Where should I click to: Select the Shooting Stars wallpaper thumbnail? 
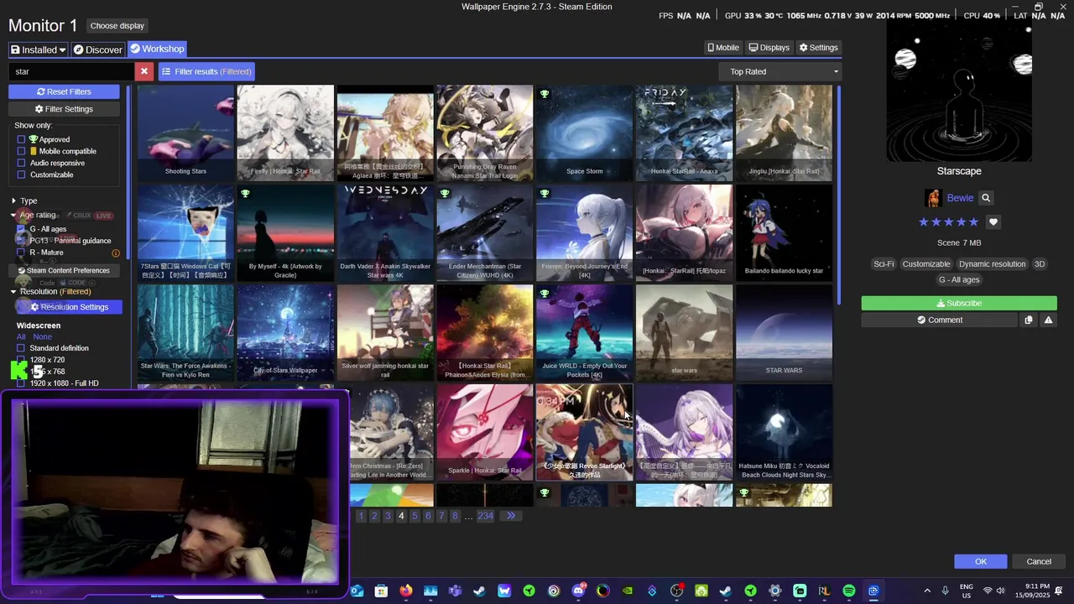[185, 133]
